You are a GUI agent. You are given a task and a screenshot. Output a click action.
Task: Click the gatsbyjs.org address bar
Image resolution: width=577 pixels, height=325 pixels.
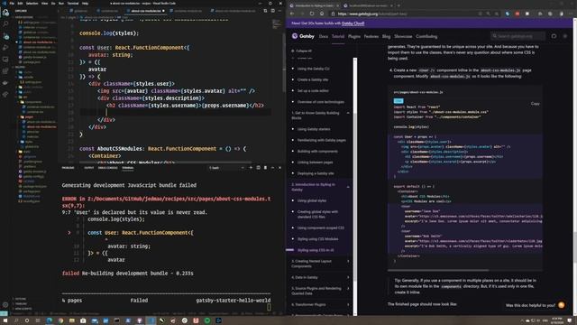[x=405, y=14]
